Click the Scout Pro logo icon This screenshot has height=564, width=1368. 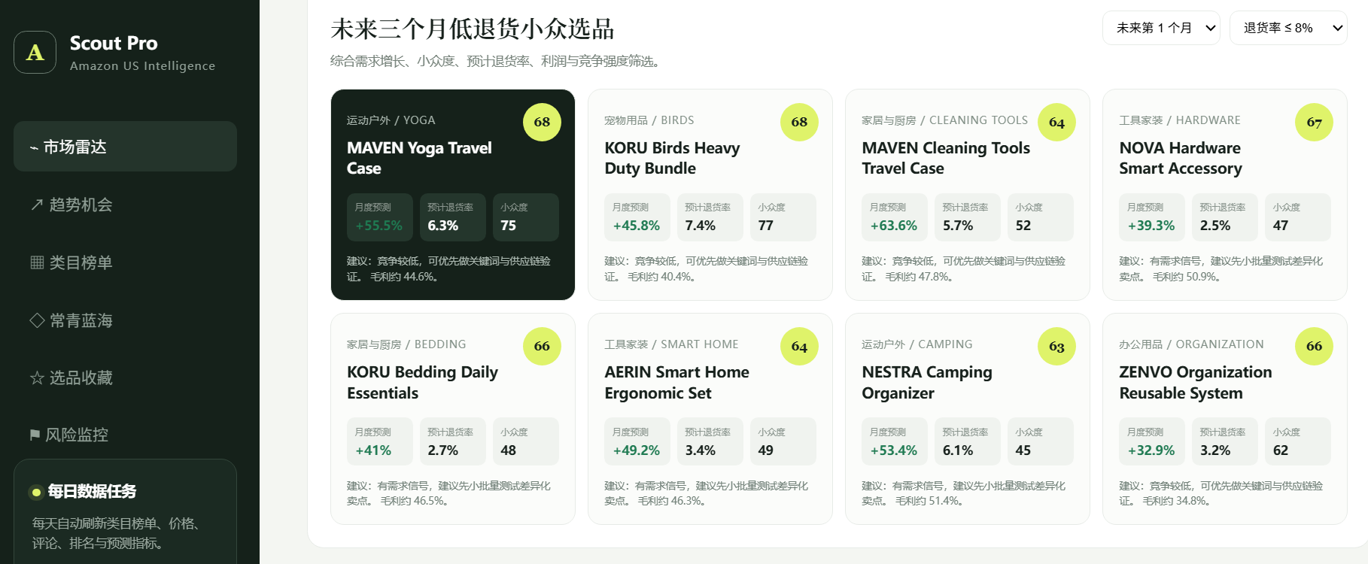(35, 52)
